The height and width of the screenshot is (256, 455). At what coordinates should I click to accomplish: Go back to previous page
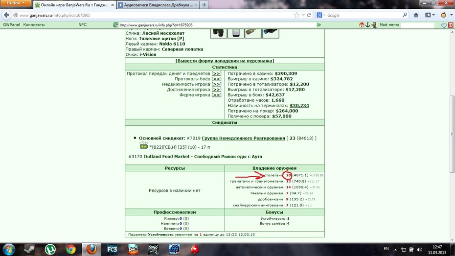6,15
